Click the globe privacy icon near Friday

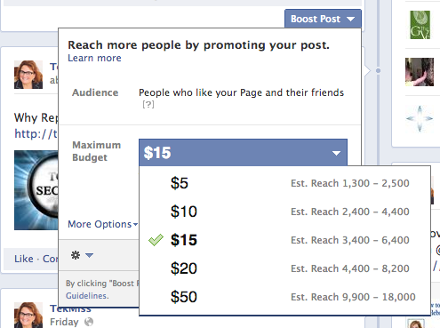[x=89, y=322]
